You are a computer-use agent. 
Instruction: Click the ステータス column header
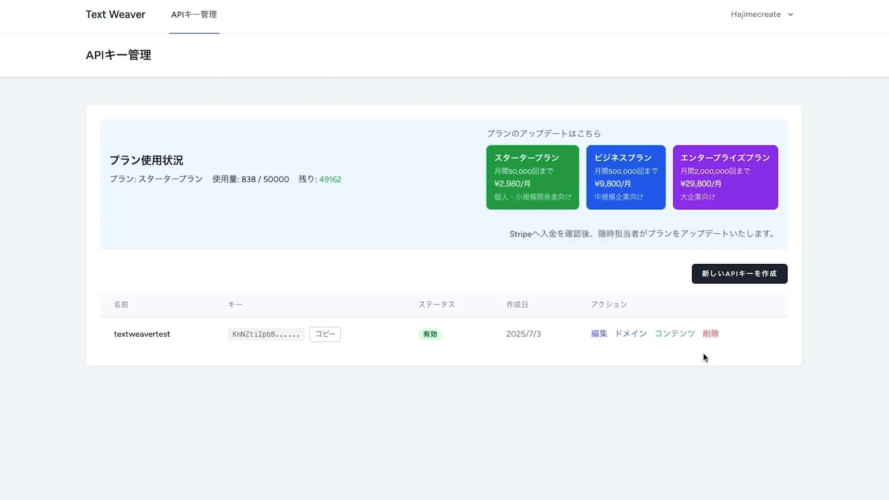point(437,305)
